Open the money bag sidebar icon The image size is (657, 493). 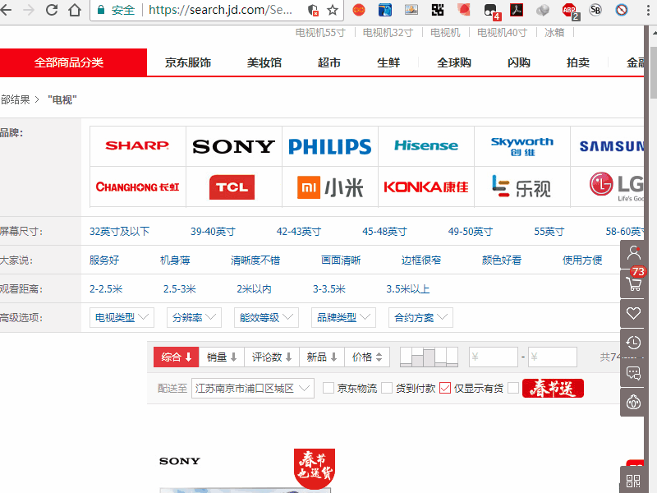point(633,402)
